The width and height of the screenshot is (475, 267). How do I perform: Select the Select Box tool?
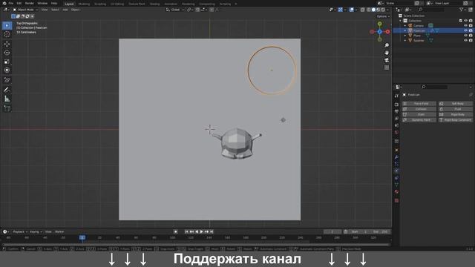pos(7,25)
